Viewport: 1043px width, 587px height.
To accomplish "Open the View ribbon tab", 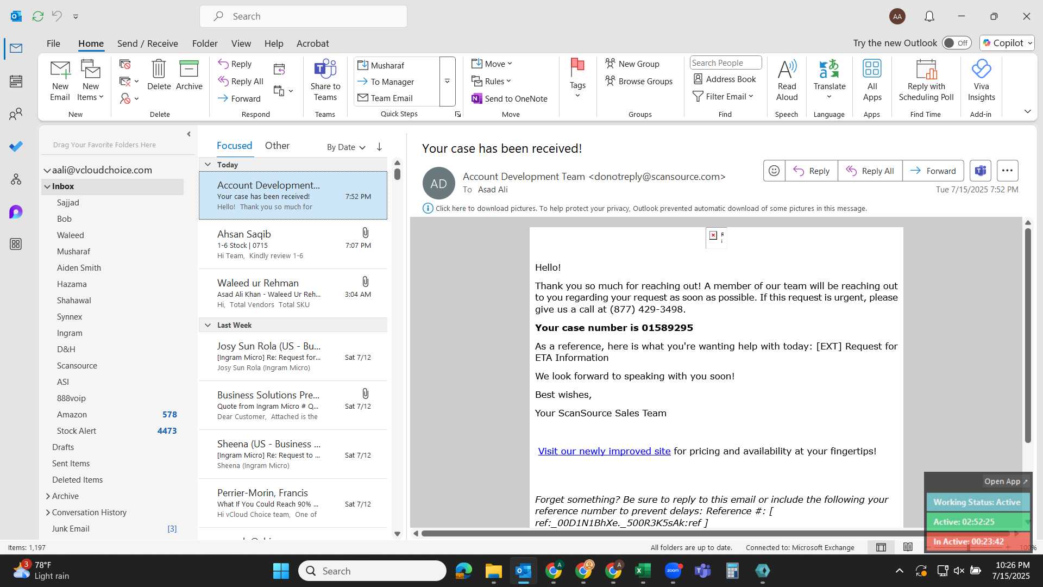I will [x=241, y=43].
